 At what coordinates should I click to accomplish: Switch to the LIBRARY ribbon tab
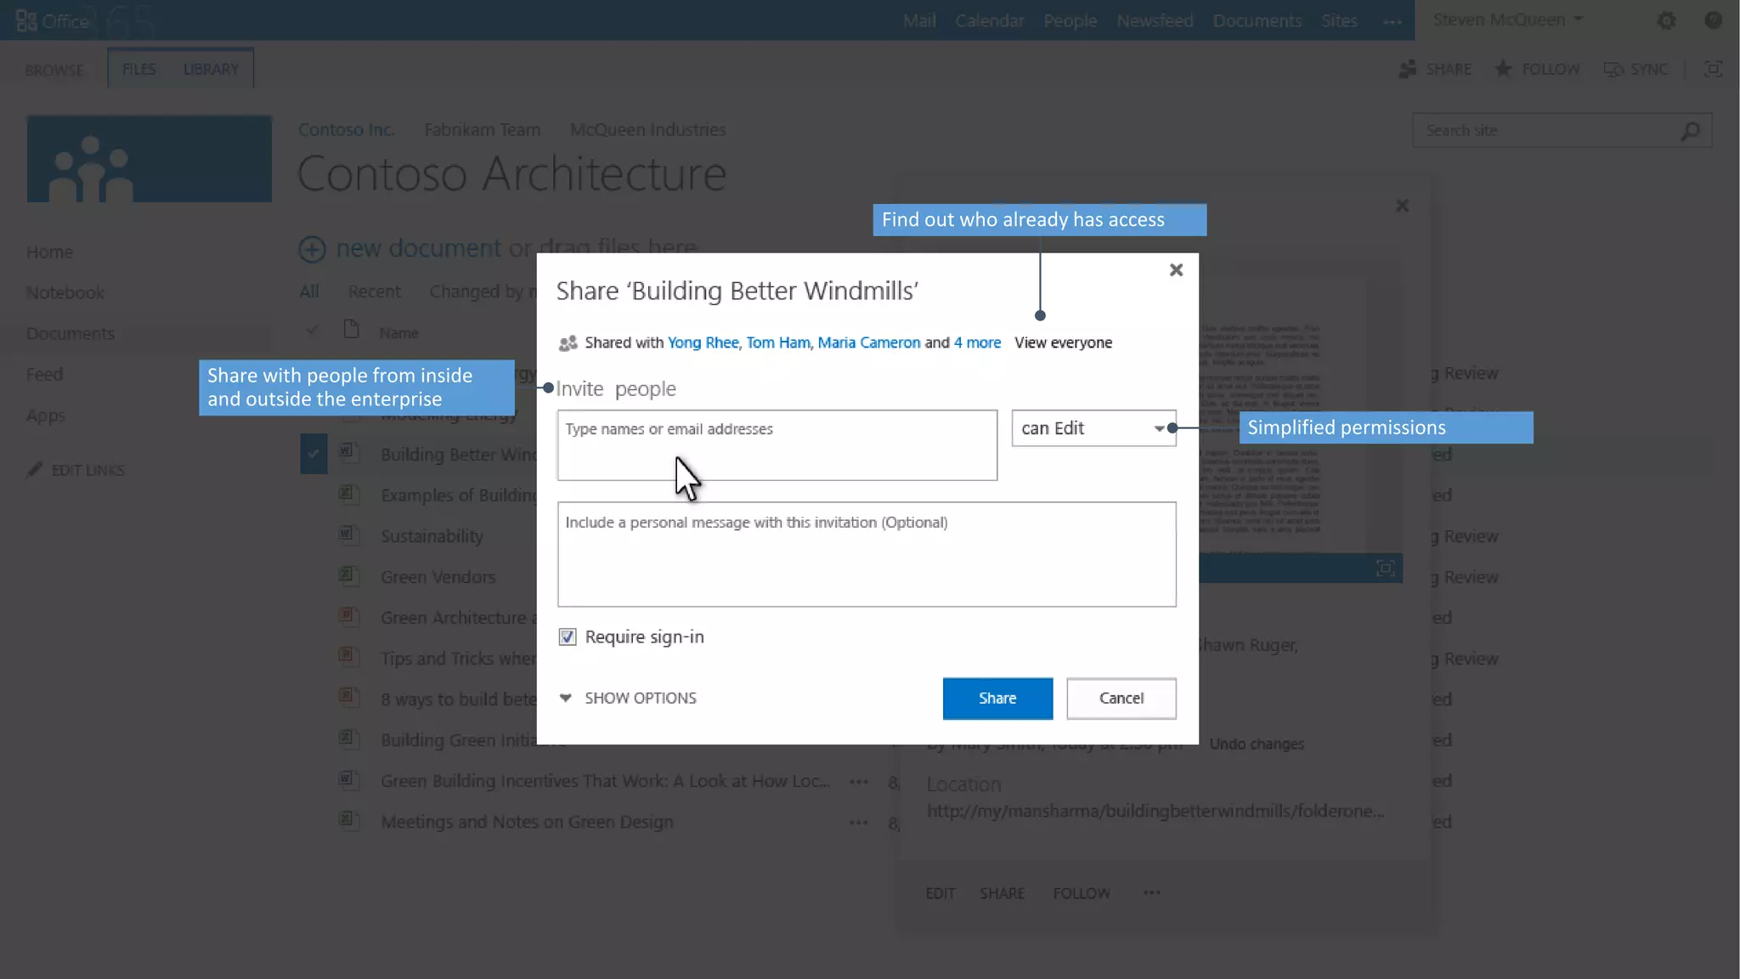click(x=211, y=68)
